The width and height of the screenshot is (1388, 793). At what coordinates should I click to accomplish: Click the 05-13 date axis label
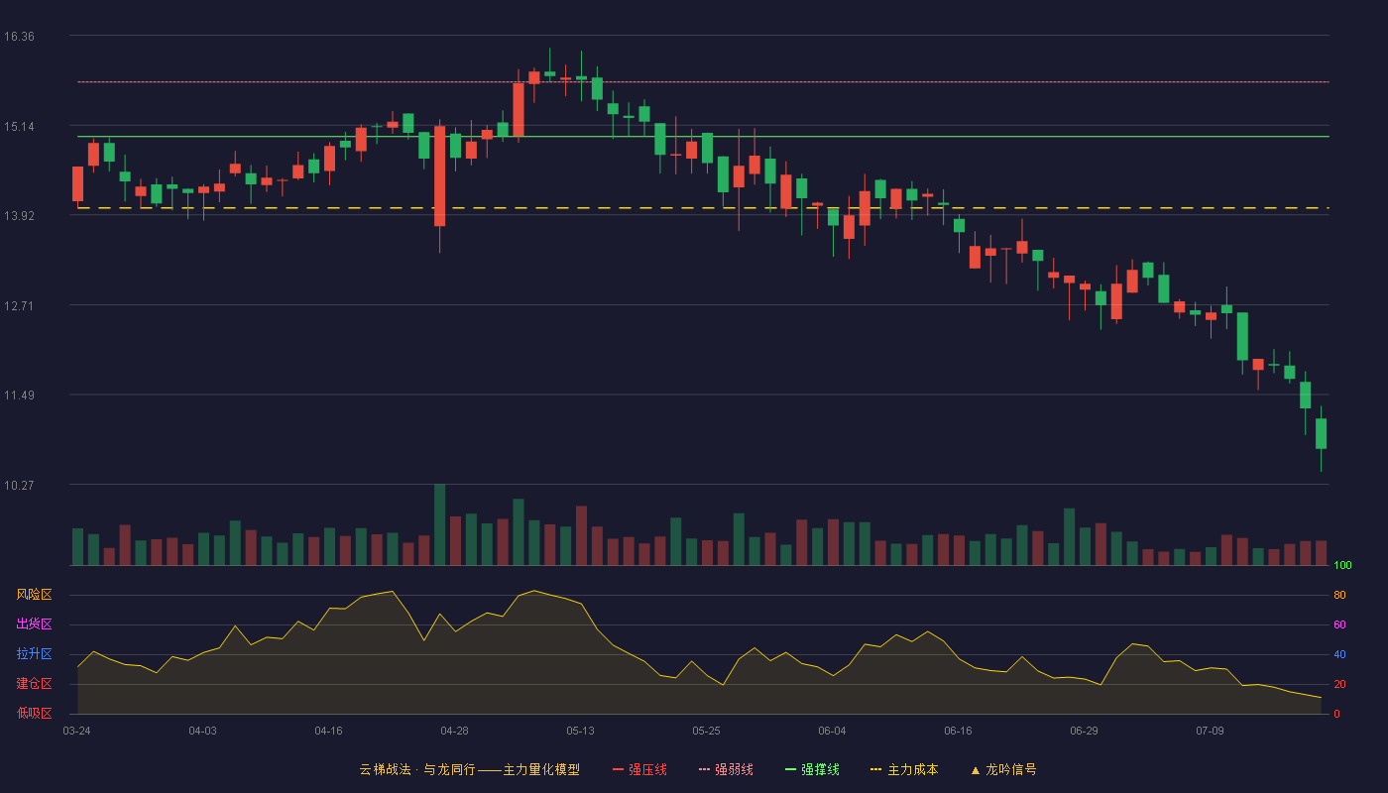point(580,731)
